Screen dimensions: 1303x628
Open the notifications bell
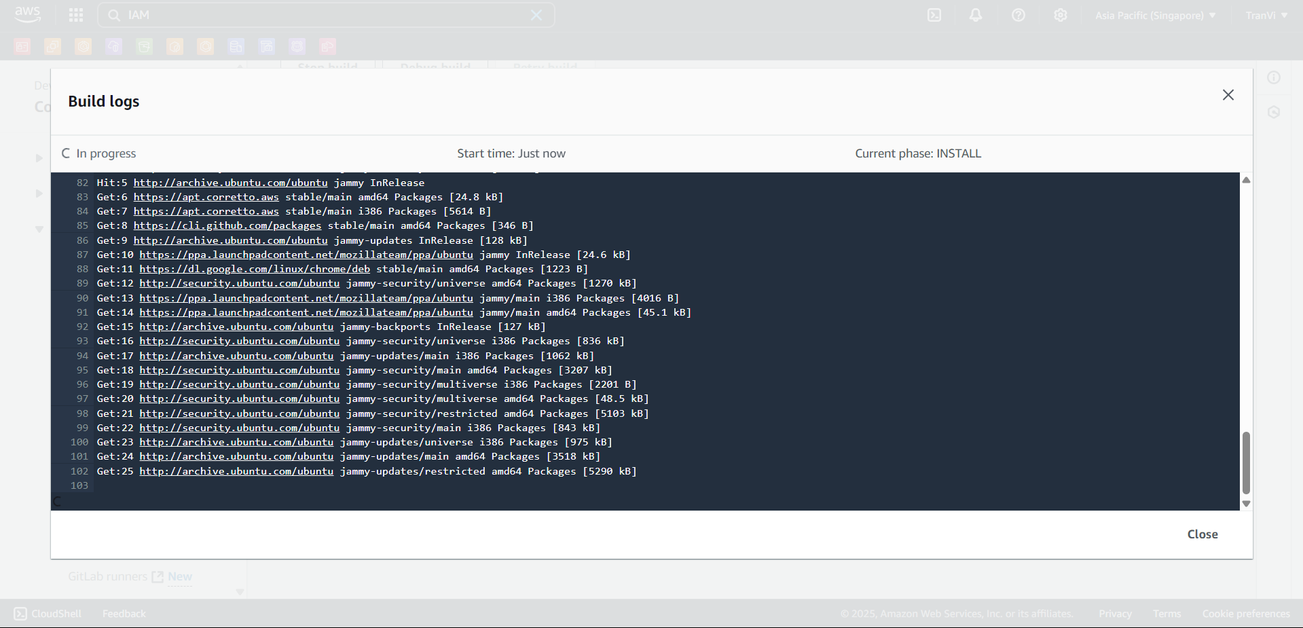pos(976,14)
